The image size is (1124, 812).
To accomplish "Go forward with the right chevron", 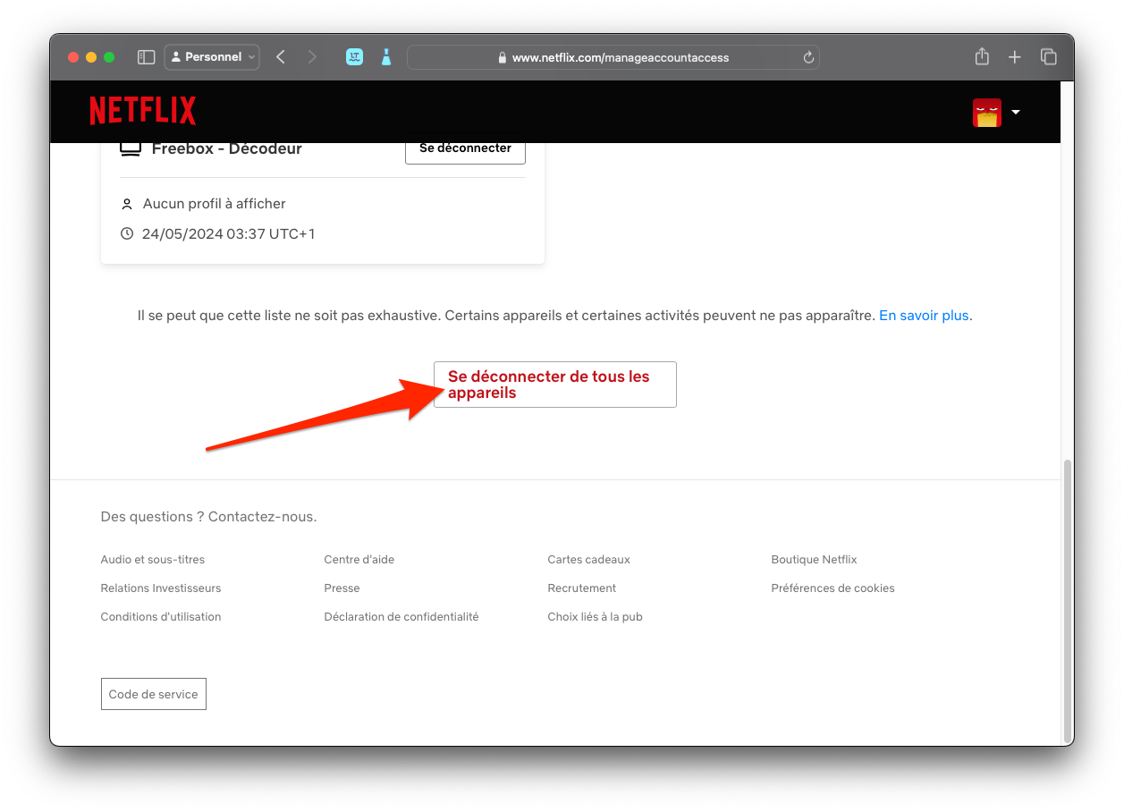I will [x=312, y=57].
